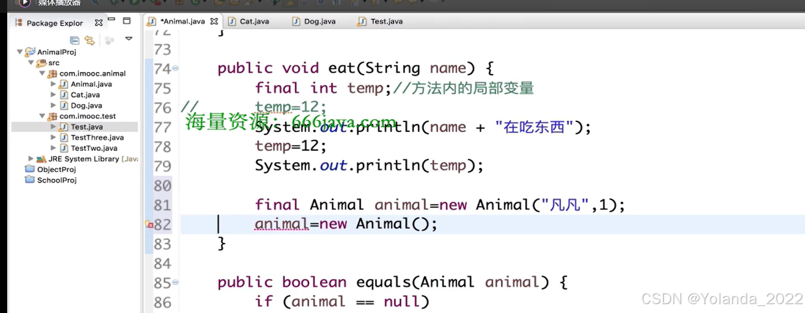Expand the JRE System Library node
This screenshot has width=805, height=313.
(31, 158)
